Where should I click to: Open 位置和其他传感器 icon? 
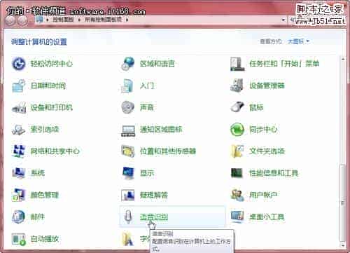pos(128,151)
